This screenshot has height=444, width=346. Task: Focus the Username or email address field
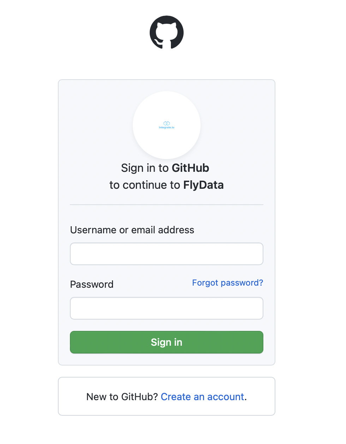pos(167,254)
